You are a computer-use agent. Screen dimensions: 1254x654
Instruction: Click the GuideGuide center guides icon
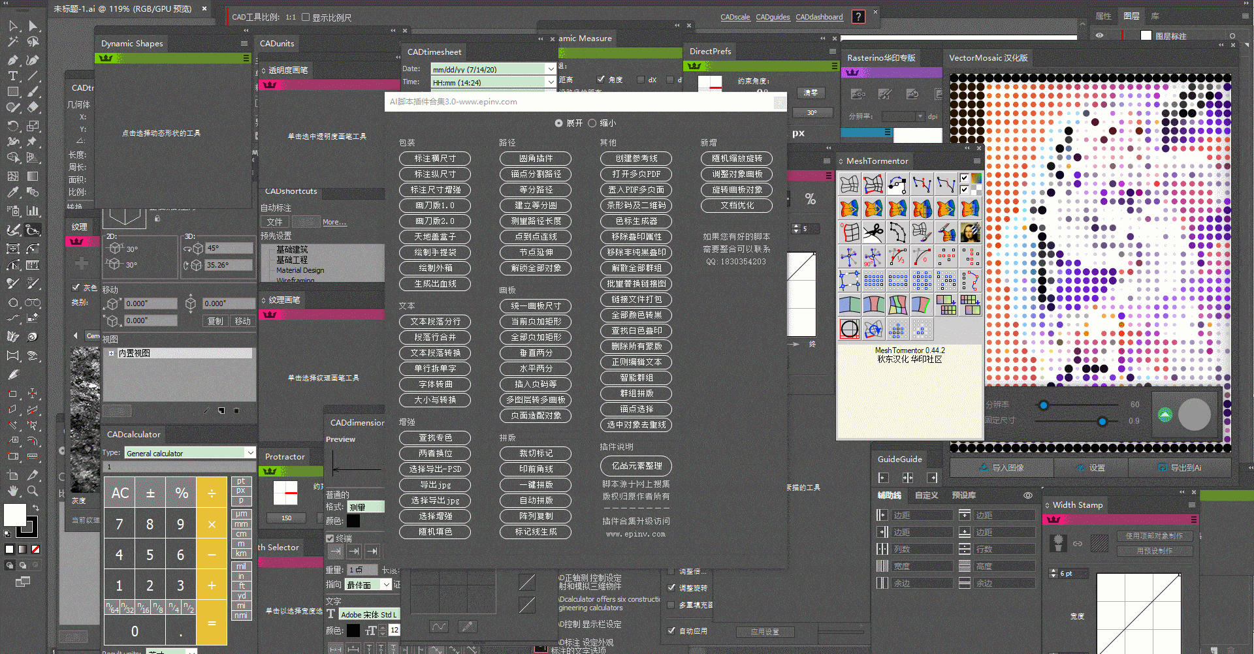(908, 478)
